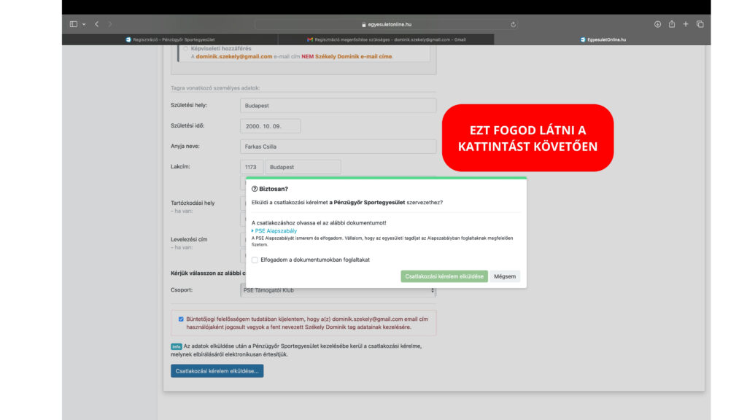Image resolution: width=747 pixels, height=420 pixels.
Task: Go back with the browser back arrow
Action: click(x=97, y=24)
